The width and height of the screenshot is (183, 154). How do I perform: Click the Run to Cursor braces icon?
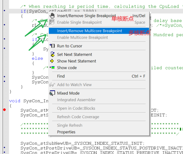pyautogui.click(x=52, y=46)
